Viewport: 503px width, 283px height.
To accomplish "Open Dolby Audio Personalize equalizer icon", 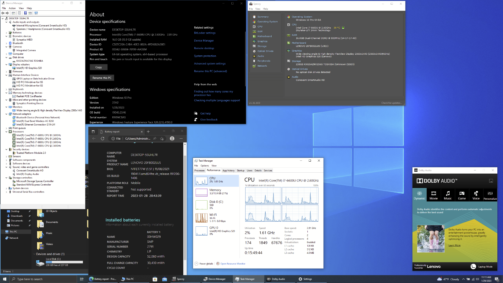I will 490,193.
